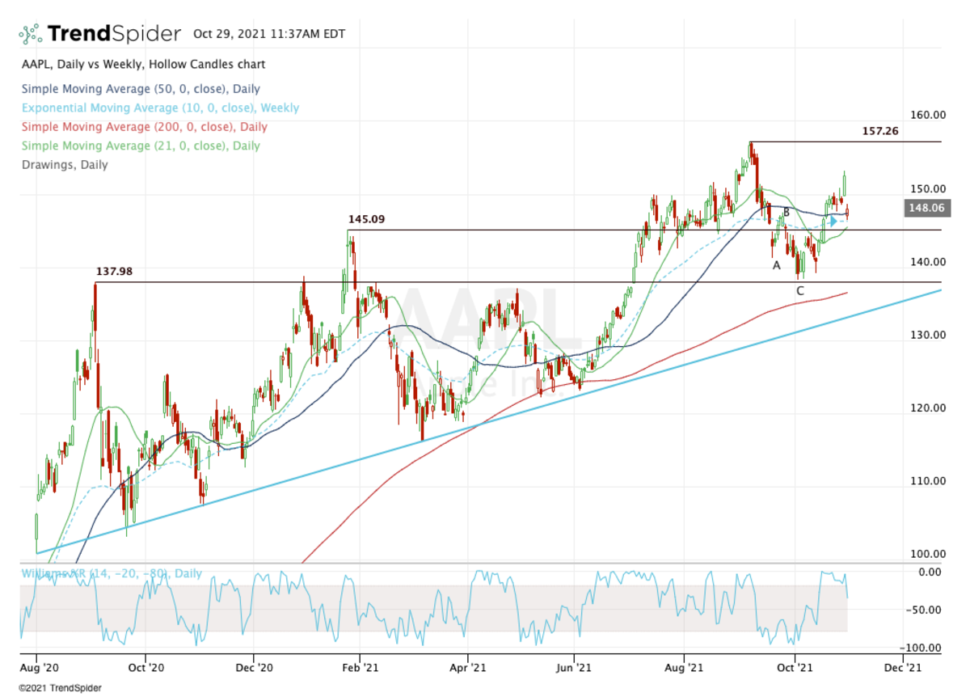Click the 145.09 horizontal level label
The height and width of the screenshot is (697, 970).
click(365, 218)
